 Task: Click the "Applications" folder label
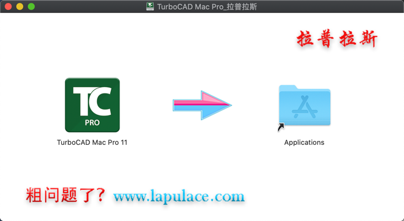(x=304, y=143)
